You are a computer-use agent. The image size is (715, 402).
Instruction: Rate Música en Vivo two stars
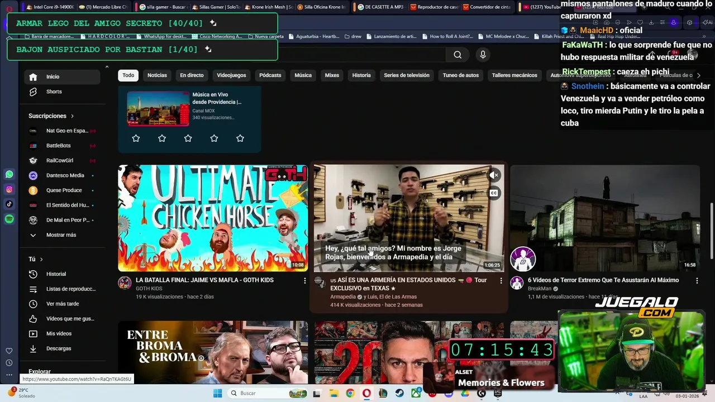point(162,138)
